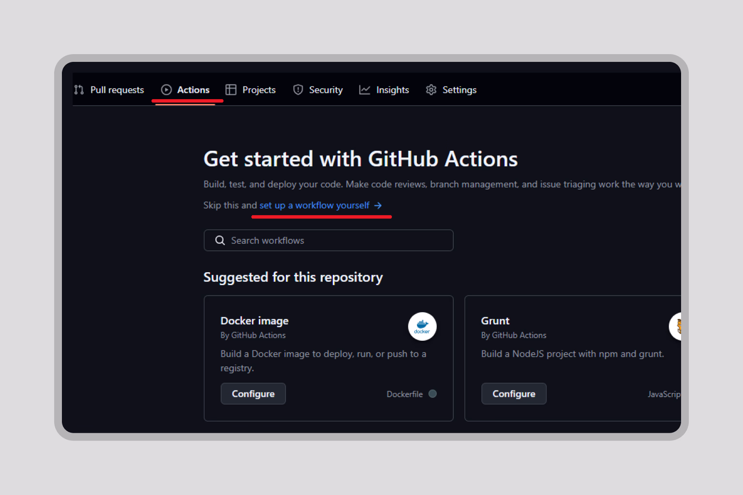Click the Dockerfile label

[x=404, y=394]
